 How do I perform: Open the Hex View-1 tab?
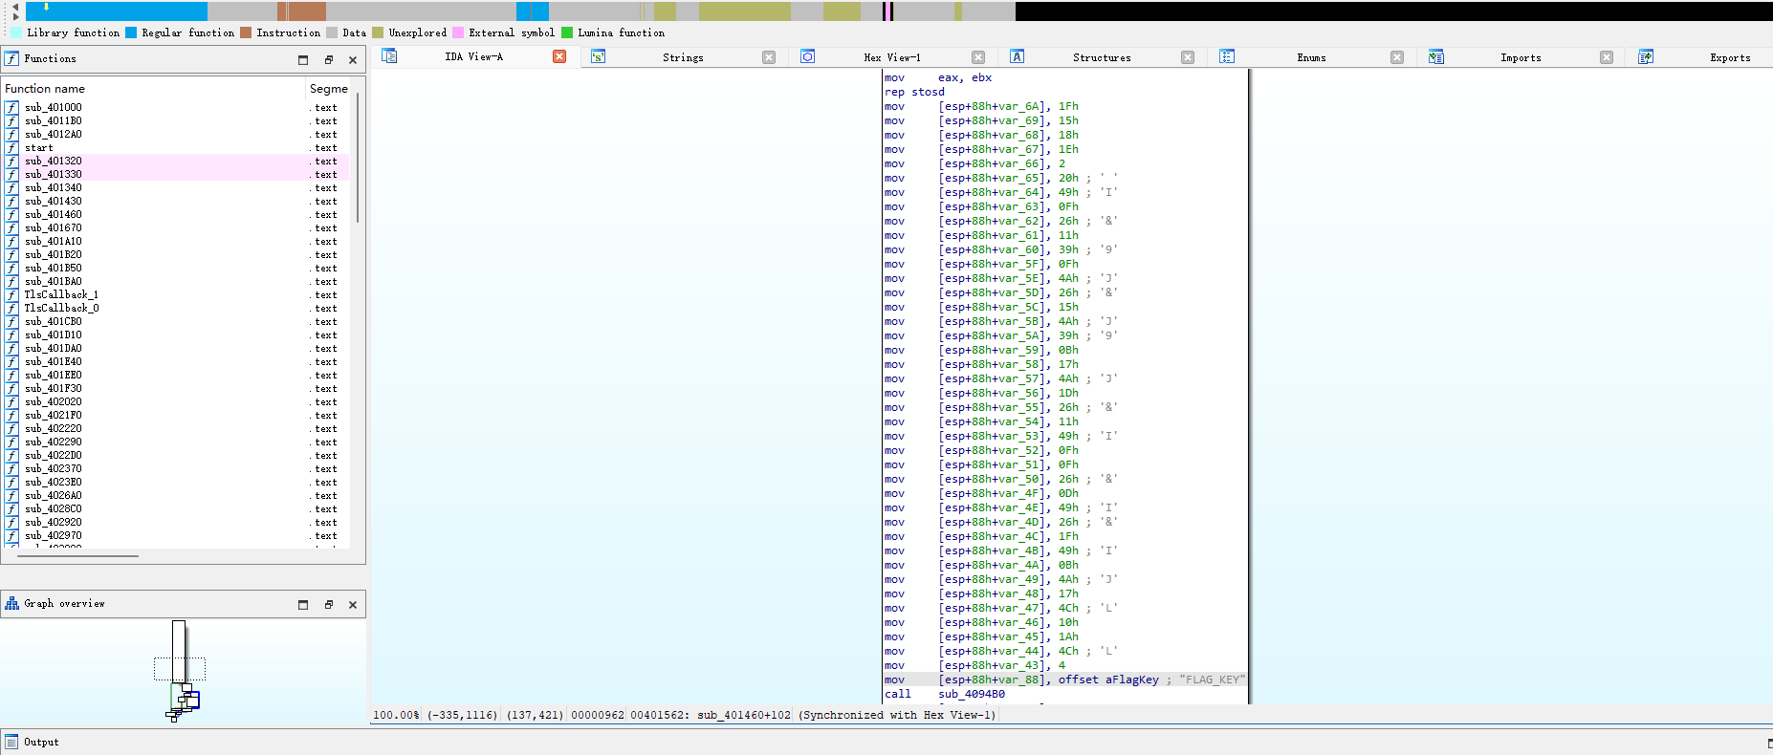click(892, 57)
